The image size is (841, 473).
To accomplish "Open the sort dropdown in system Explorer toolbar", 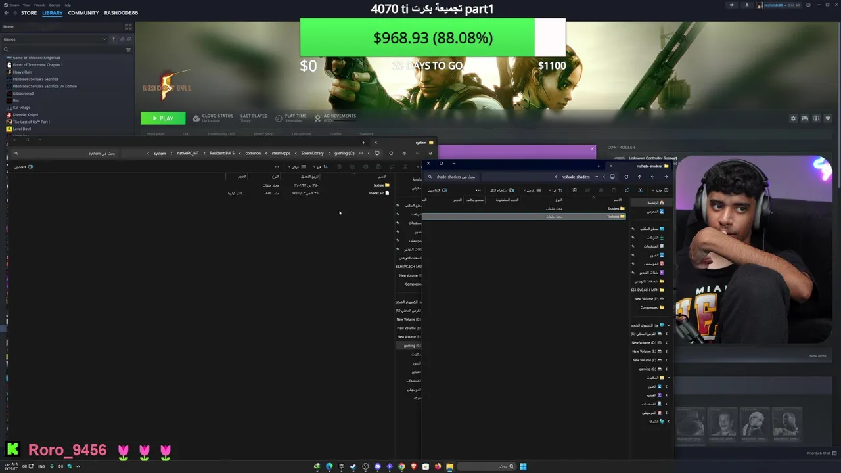I will point(321,166).
